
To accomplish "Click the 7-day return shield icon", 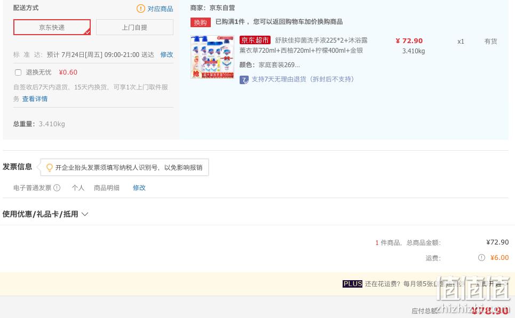I will click(244, 80).
